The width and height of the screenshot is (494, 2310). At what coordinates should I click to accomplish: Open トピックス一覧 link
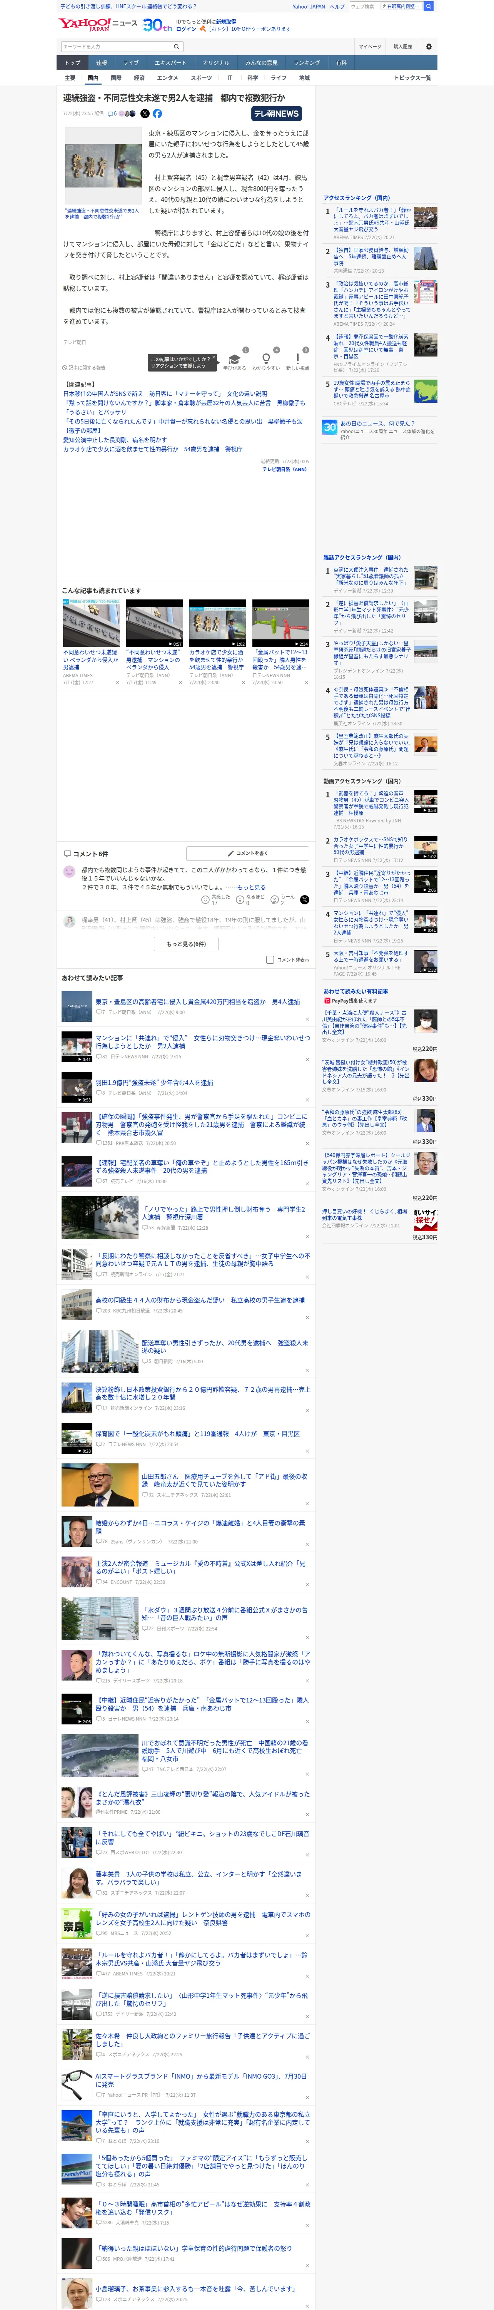[412, 78]
